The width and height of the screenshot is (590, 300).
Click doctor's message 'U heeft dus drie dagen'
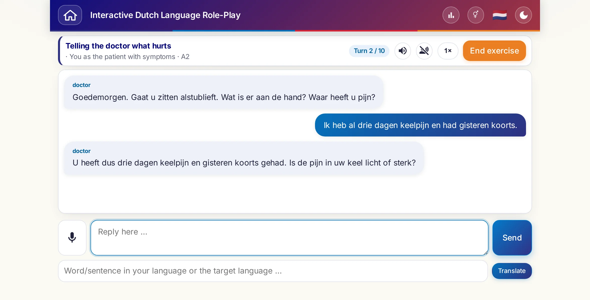(x=244, y=158)
